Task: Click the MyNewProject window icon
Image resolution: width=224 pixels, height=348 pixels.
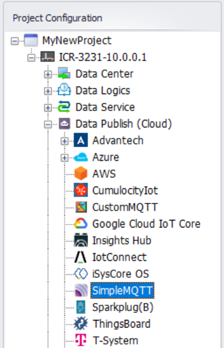Action: (x=31, y=40)
